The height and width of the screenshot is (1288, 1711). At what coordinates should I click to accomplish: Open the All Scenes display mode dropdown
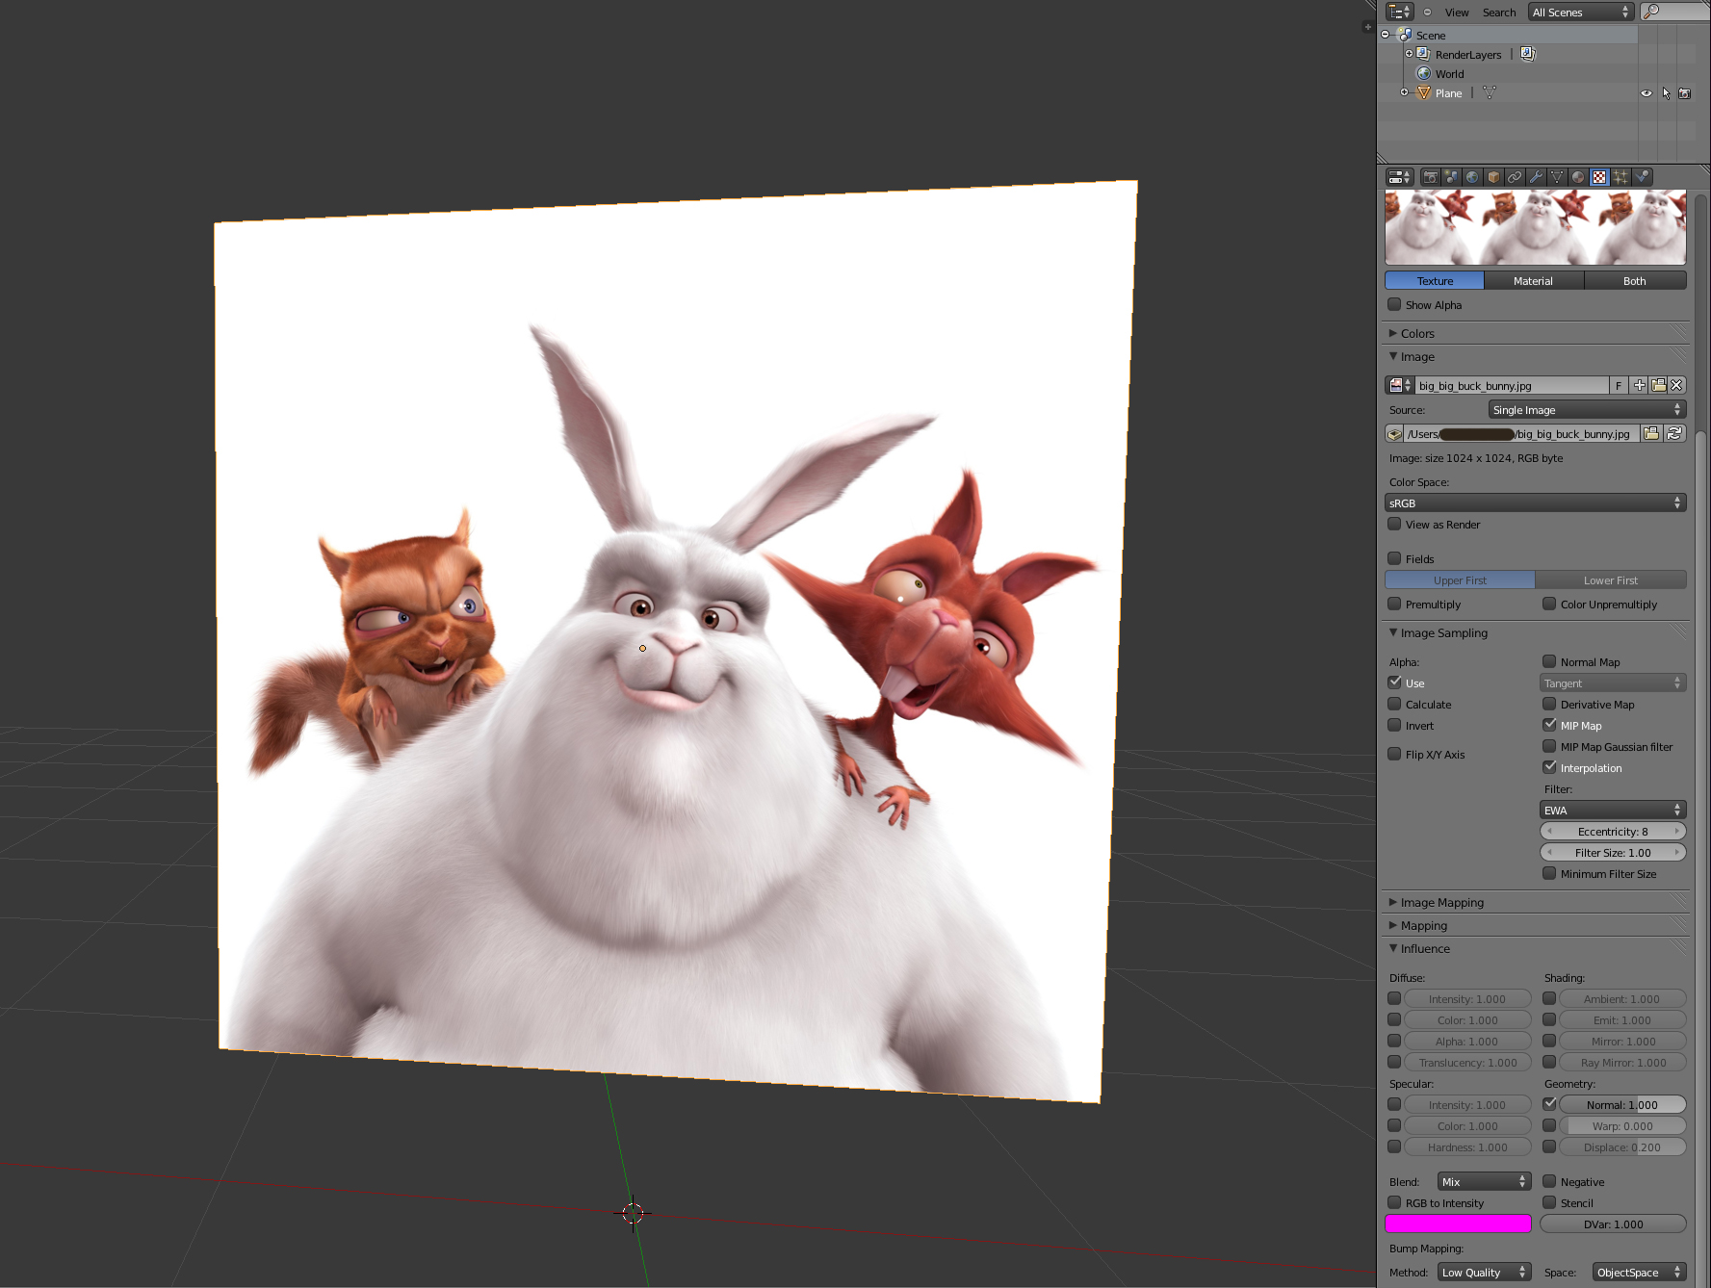[x=1581, y=12]
